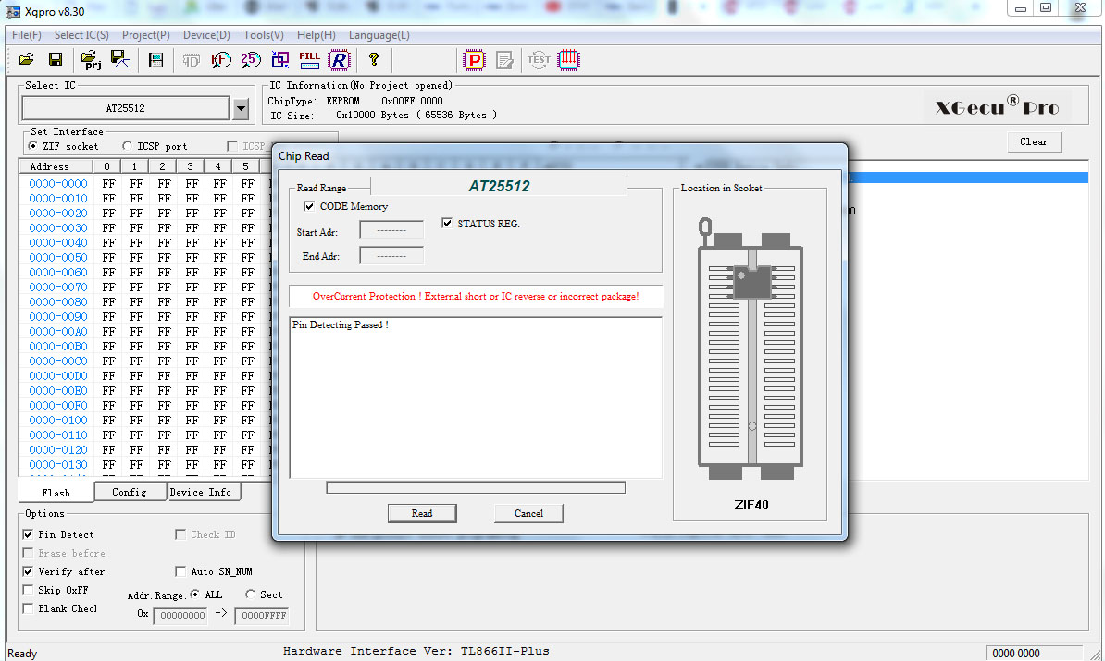Screen dimensions: 1105x661
Task: Open the Select IC dropdown arrow
Action: click(x=241, y=108)
